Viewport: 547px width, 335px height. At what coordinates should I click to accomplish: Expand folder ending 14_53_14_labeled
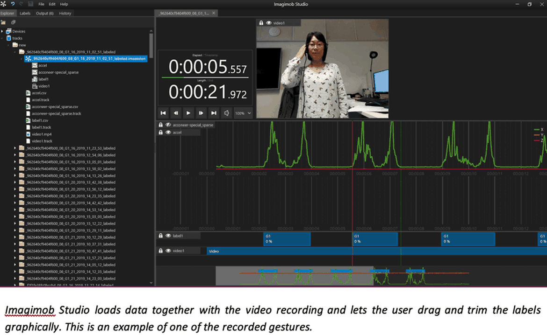pyautogui.click(x=15, y=209)
